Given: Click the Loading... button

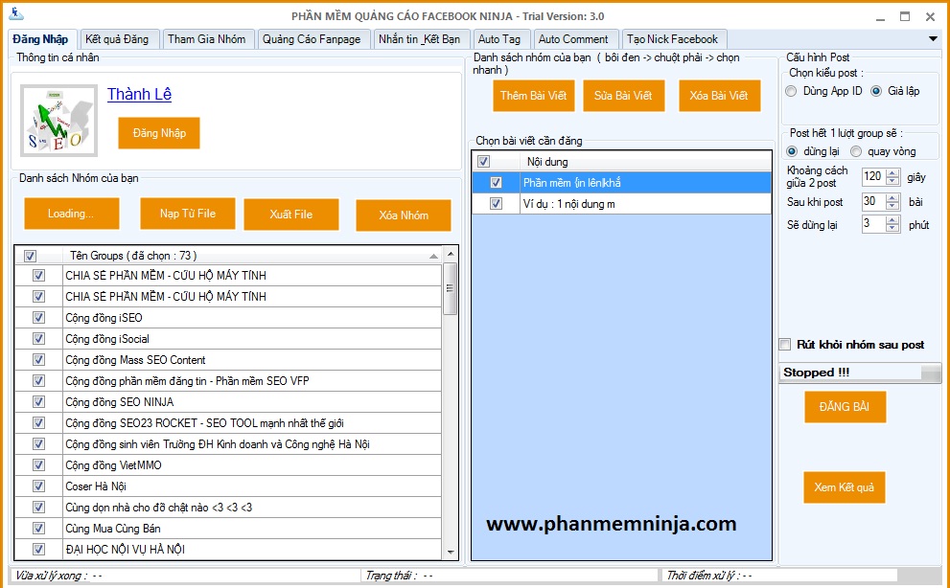Looking at the screenshot, I should tap(72, 214).
